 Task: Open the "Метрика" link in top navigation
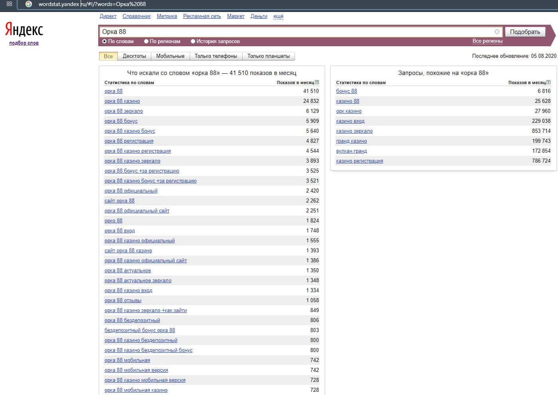click(x=167, y=16)
